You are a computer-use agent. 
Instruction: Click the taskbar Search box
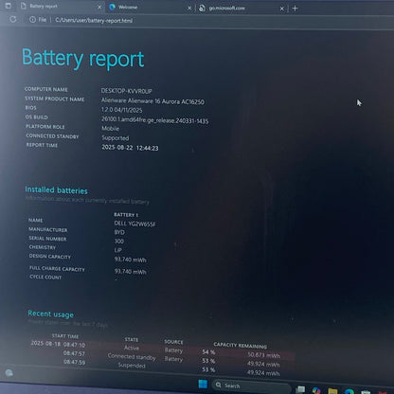[x=251, y=385]
